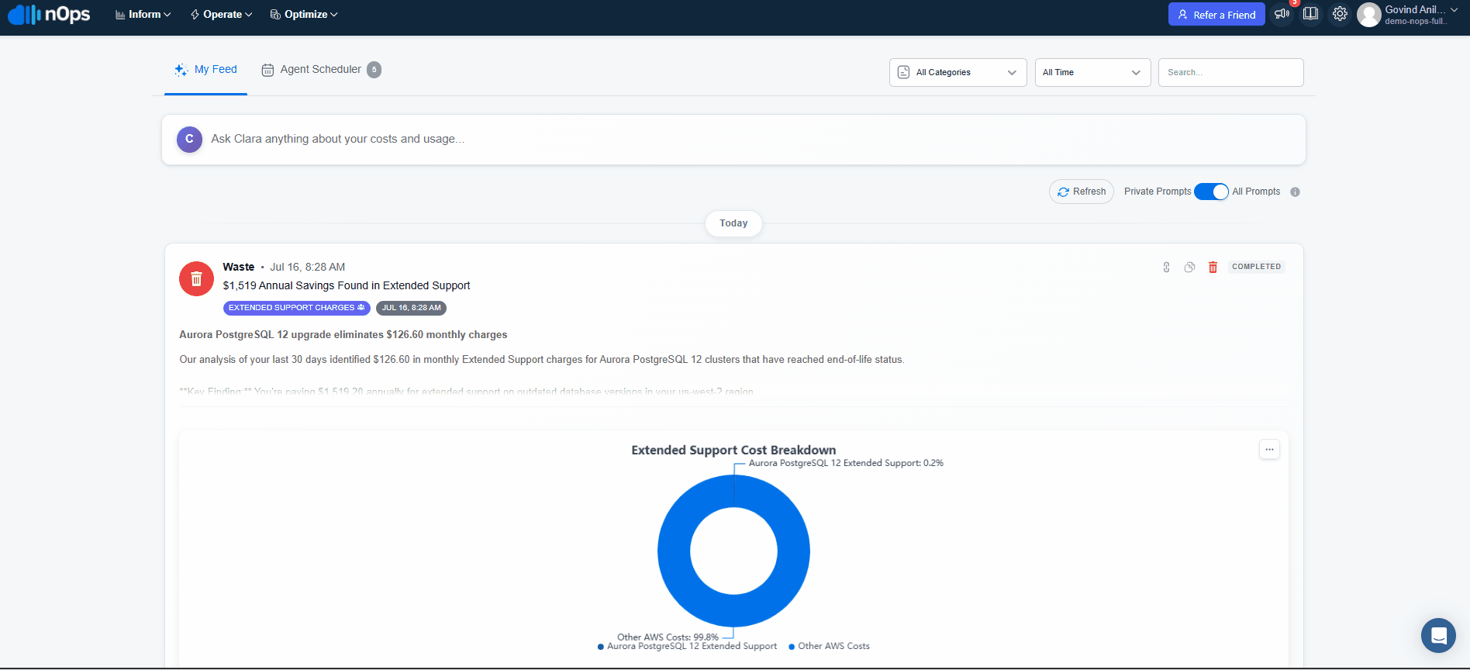Open the Inform menu
The width and height of the screenshot is (1470, 670).
(x=143, y=15)
